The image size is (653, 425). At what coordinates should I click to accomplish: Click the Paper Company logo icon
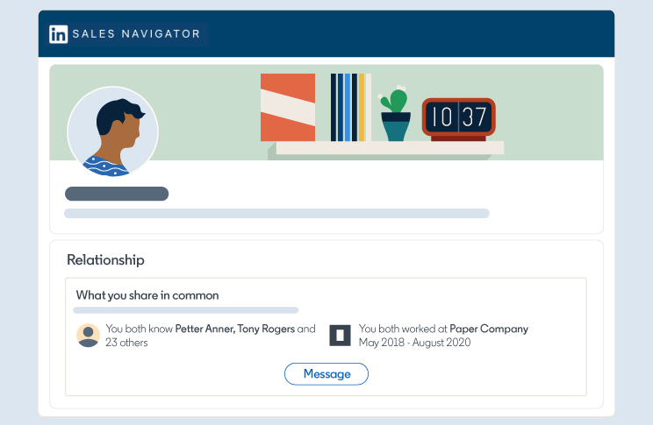click(340, 335)
